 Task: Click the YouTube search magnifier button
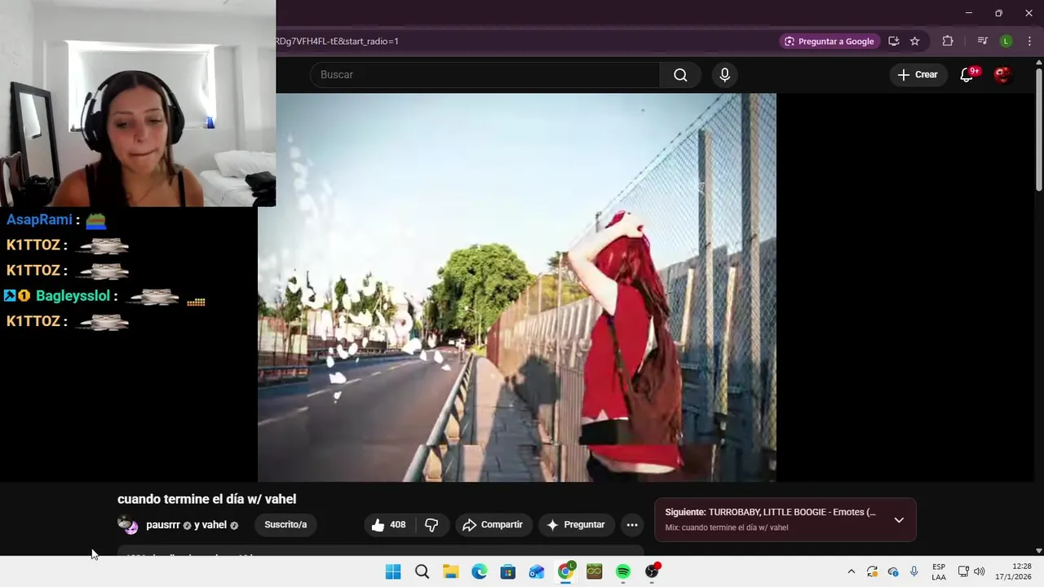coord(680,75)
